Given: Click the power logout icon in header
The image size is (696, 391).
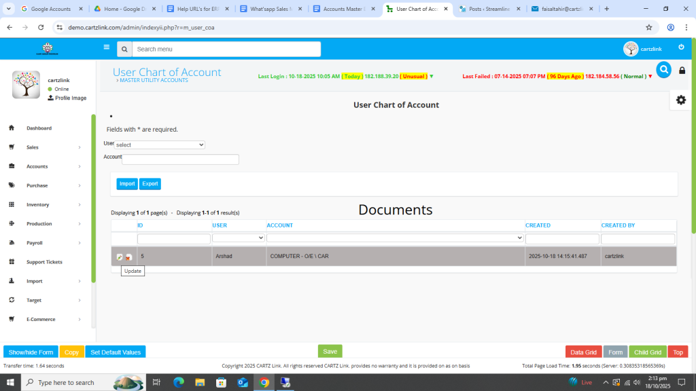Looking at the screenshot, I should 681,48.
